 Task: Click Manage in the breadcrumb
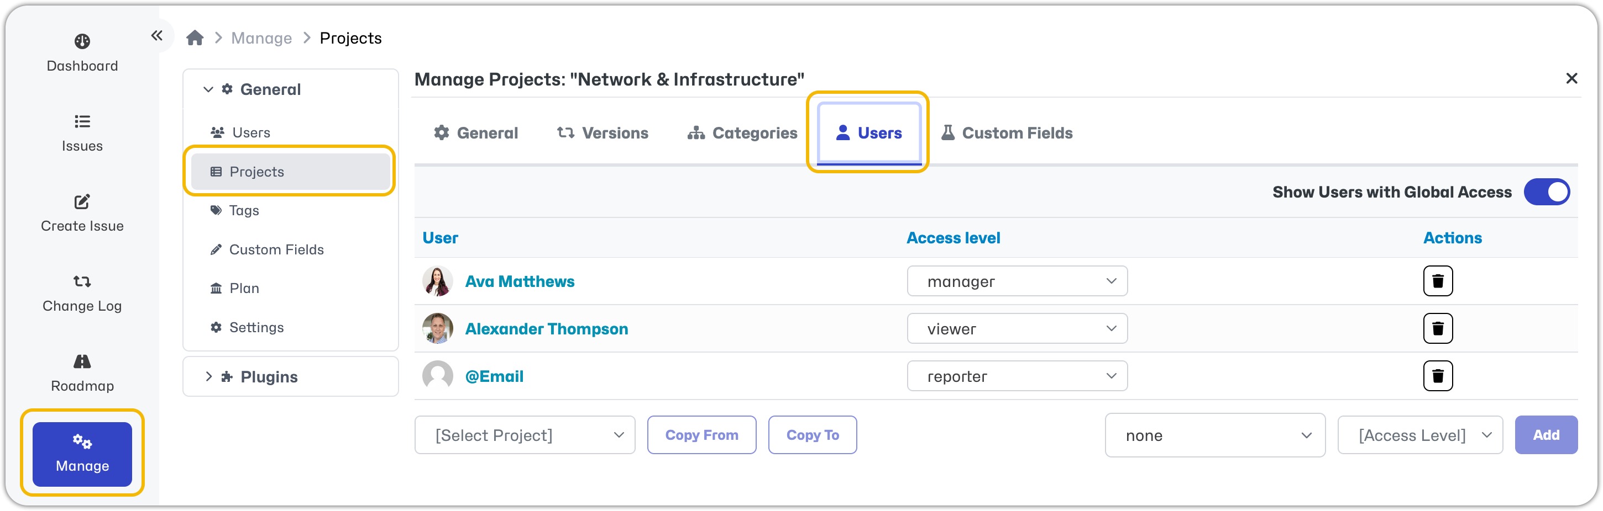pos(261,38)
